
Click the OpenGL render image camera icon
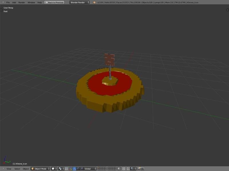pyautogui.click(x=139, y=169)
